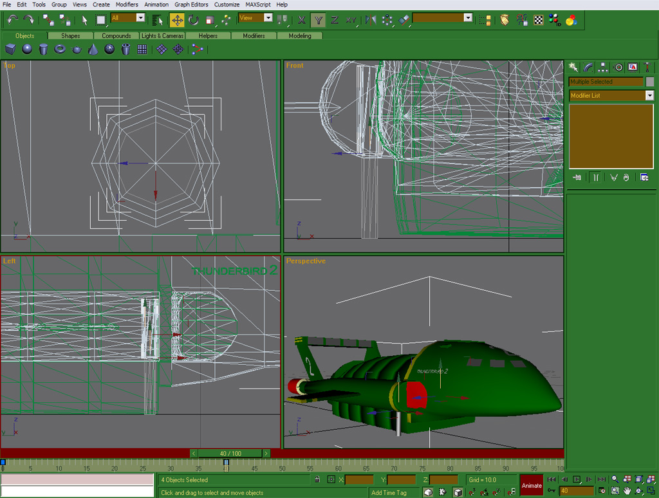Toggle the Animate mode button
This screenshot has height=498, width=659.
[532, 485]
